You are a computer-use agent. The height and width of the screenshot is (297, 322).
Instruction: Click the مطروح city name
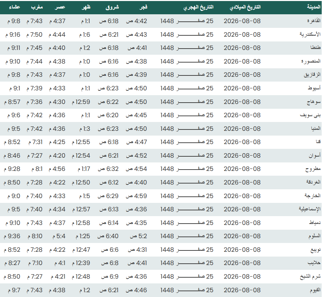coord(313,169)
